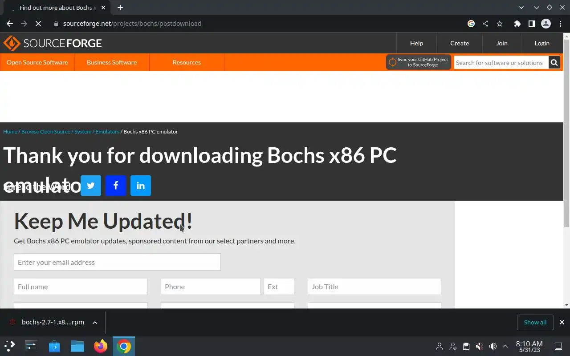
Task: Follow Browse Open Source breadcrumb
Action: pos(46,132)
